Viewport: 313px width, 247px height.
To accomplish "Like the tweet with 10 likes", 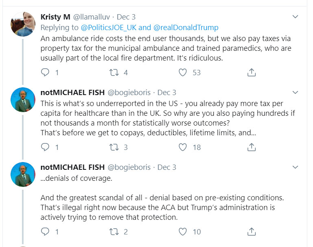I will 183,232.
